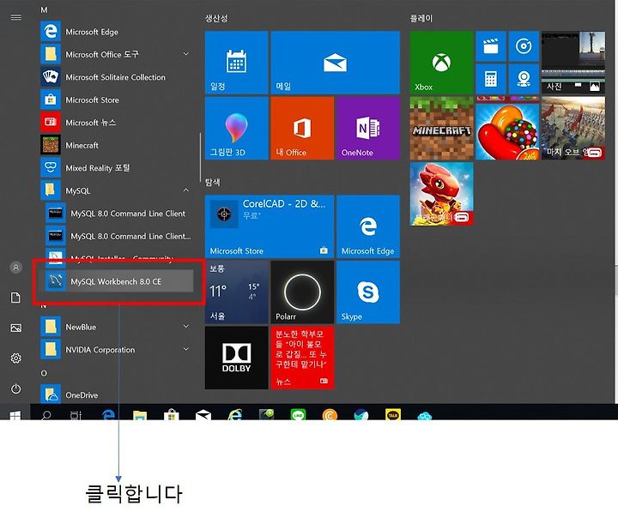Launch Minecraft from the app list
618x518 pixels.
(x=116, y=145)
